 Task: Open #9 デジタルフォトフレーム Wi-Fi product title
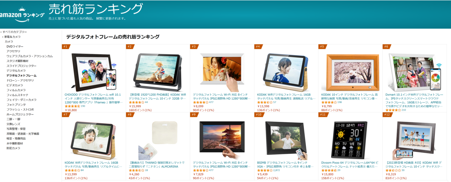(221, 164)
